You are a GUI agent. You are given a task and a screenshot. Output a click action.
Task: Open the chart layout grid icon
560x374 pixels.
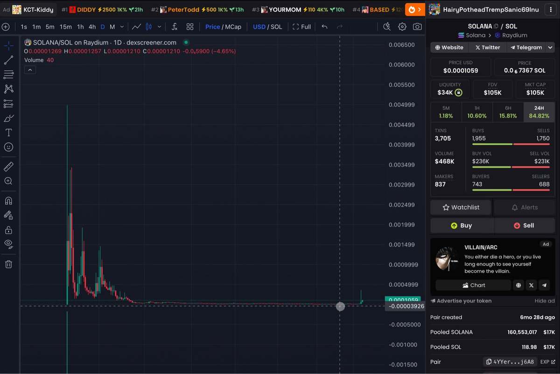[x=190, y=27]
